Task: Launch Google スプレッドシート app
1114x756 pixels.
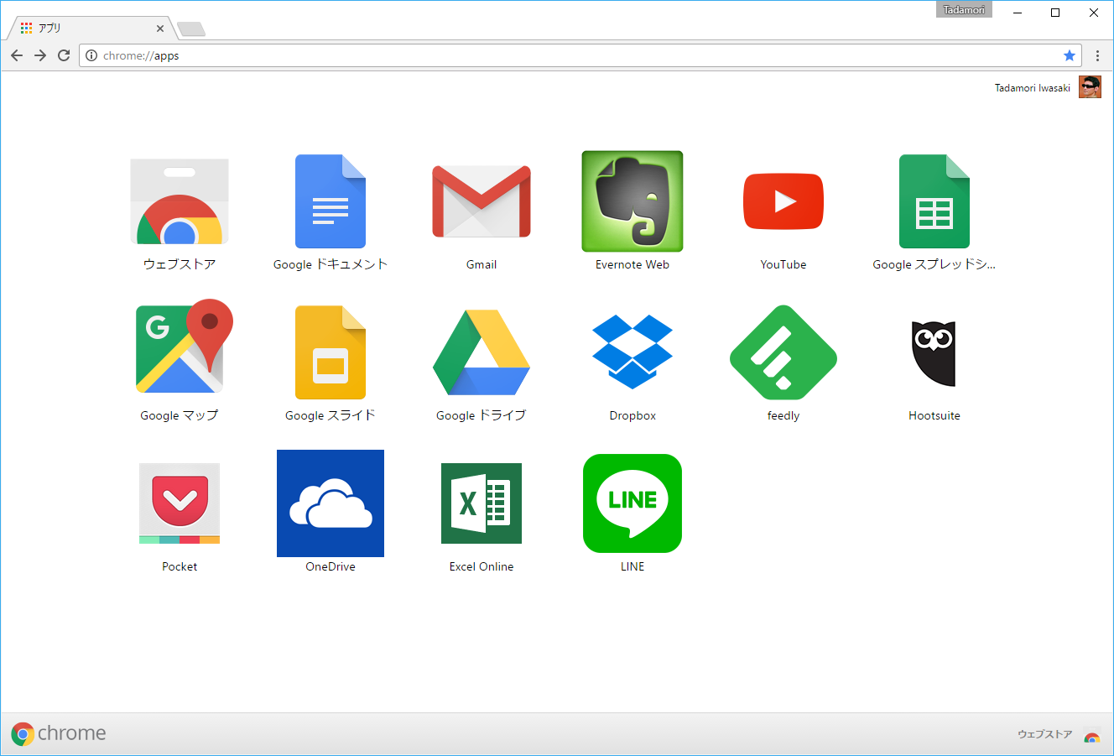Action: pyautogui.click(x=934, y=201)
